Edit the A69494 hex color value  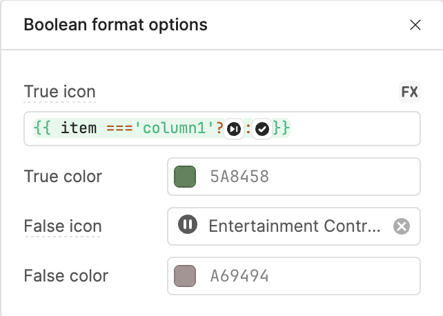pos(239,276)
